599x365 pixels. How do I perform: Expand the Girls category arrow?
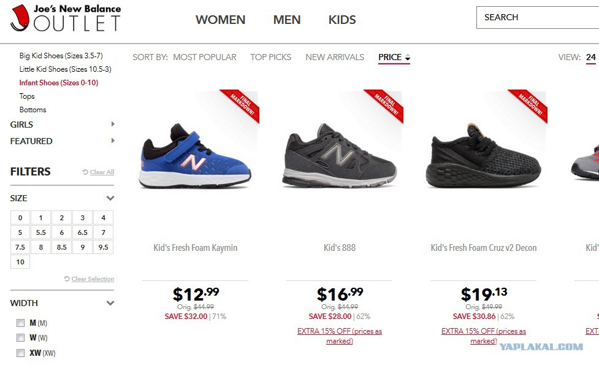pyautogui.click(x=113, y=124)
